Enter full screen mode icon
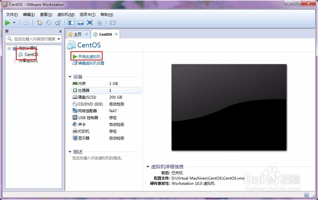Image resolution: width=318 pixels, height=200 pixels. tap(89, 23)
